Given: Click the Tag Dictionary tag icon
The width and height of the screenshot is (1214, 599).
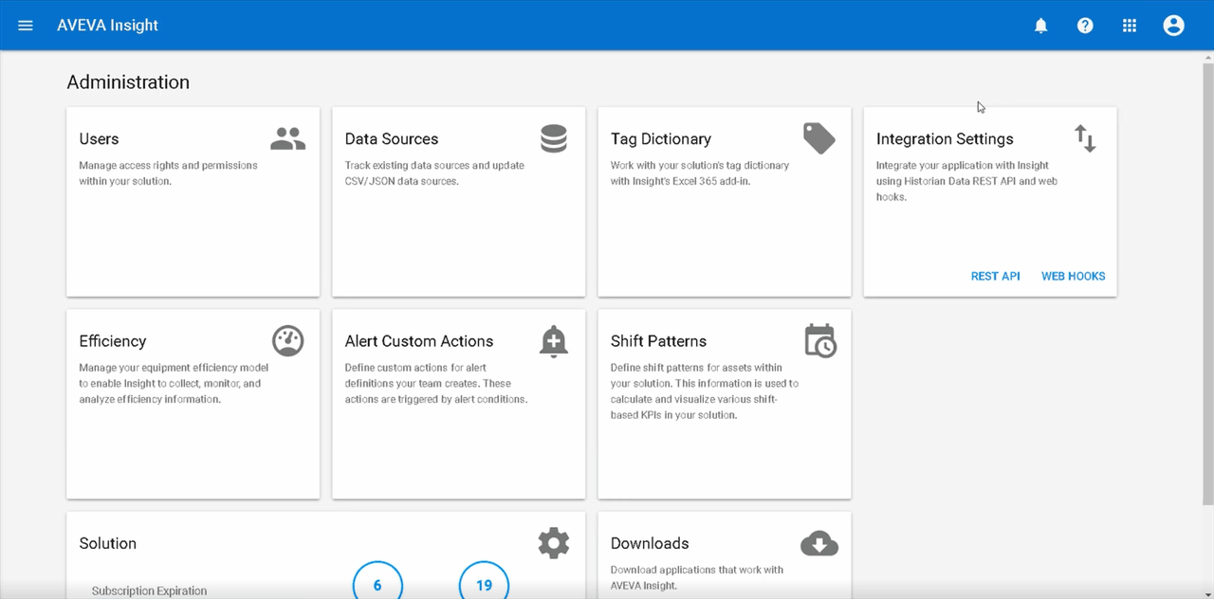Looking at the screenshot, I should [x=819, y=138].
